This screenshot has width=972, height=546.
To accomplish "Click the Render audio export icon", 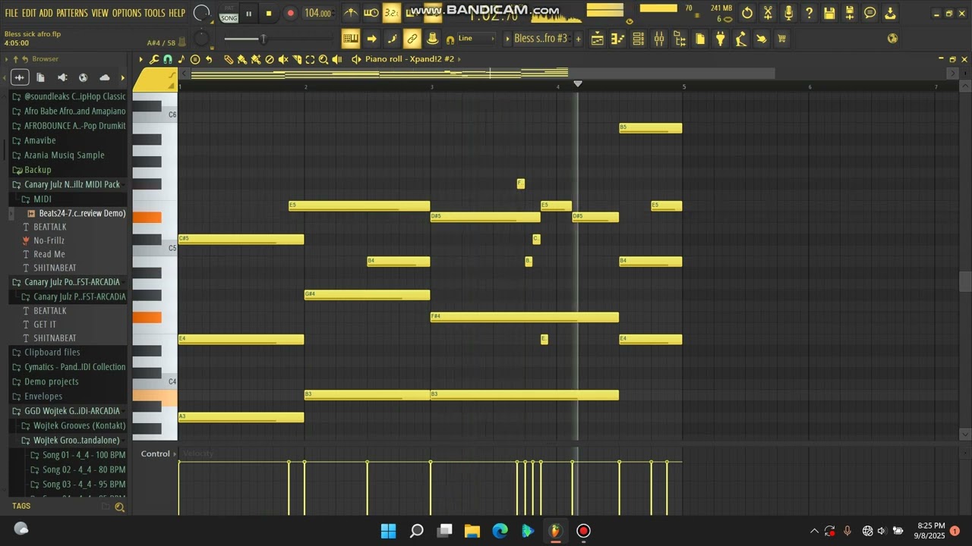I will (850, 13).
